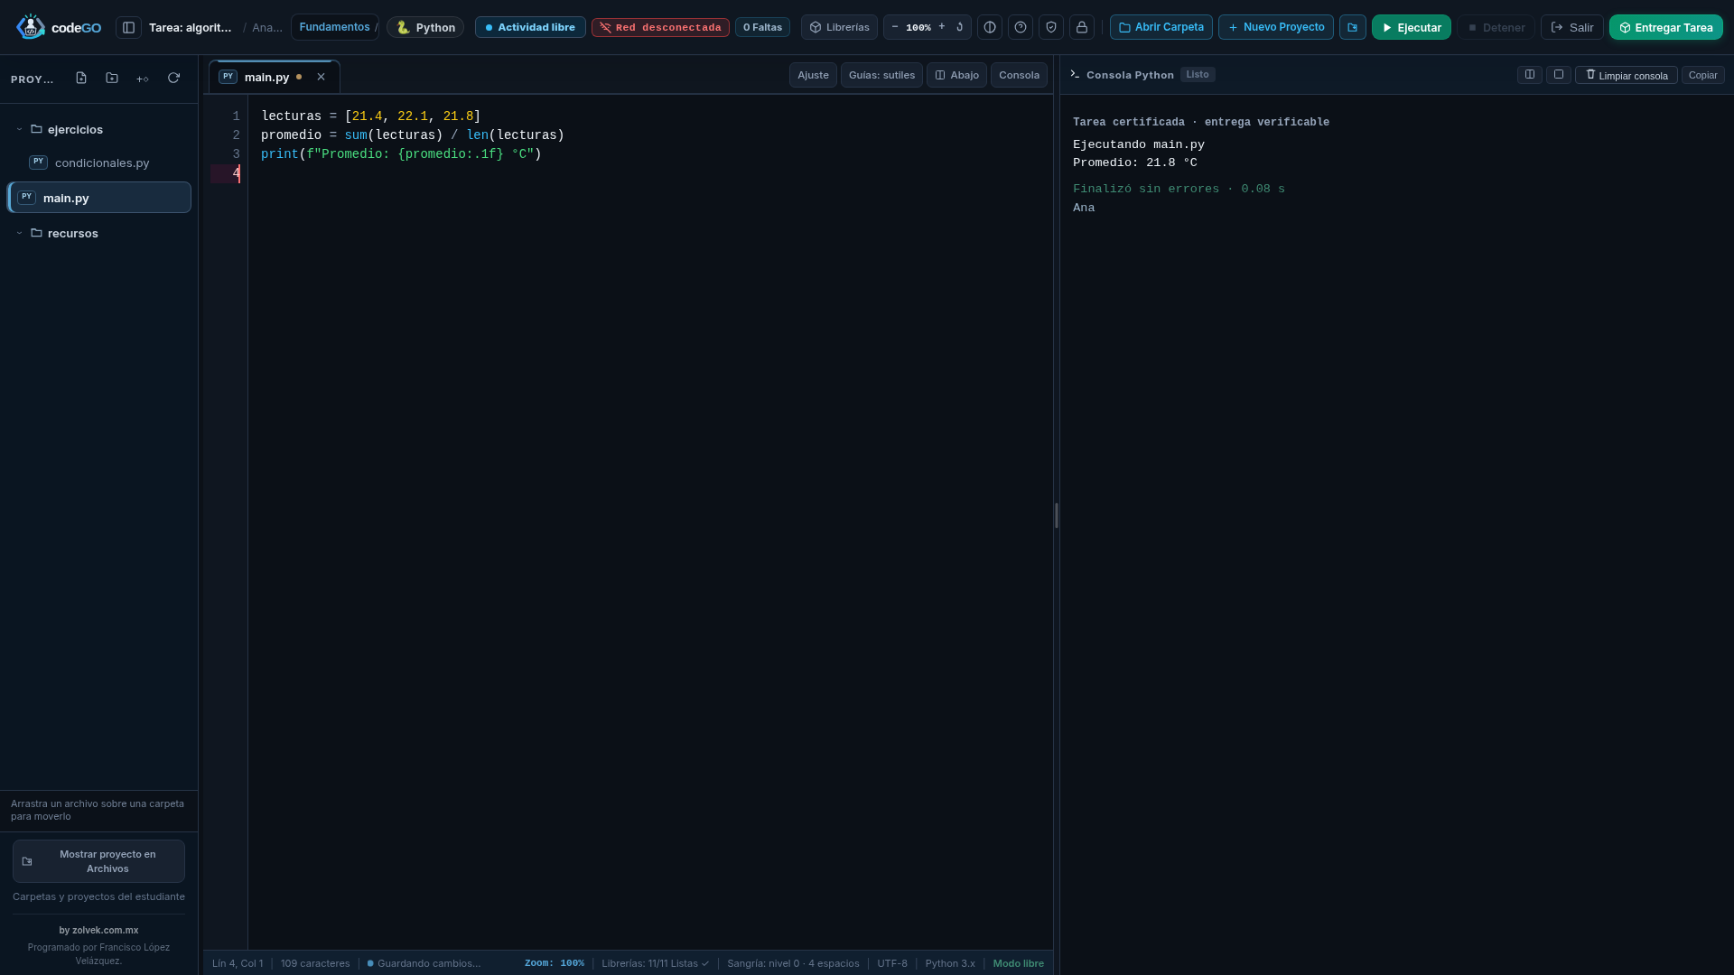Click the Fundamentos breadcrumb
This screenshot has height=975, width=1734.
(x=334, y=27)
